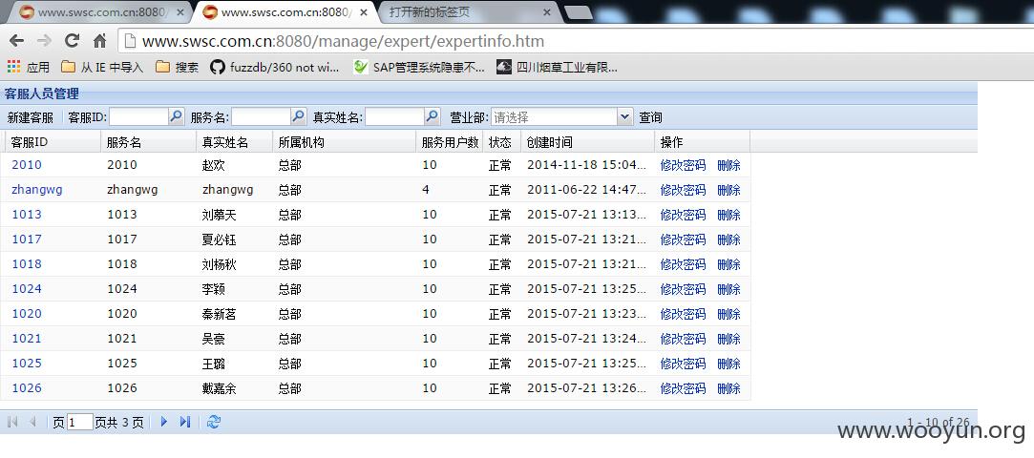Click 修改密码 for customer 1018

[684, 264]
